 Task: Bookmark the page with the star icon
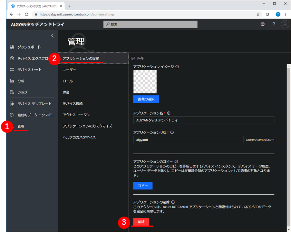tap(258, 14)
